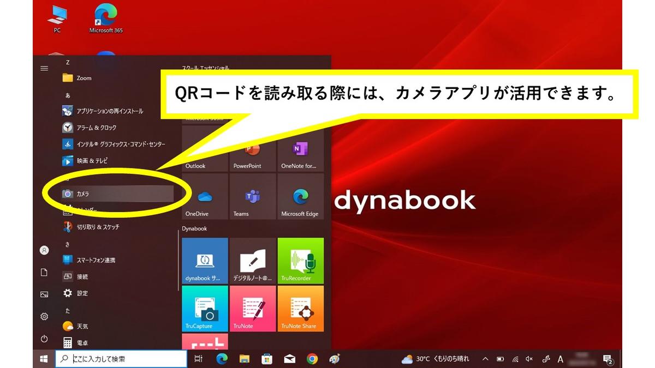The width and height of the screenshot is (655, 368).
Task: Open スマートフォン連携 app
Action: (117, 260)
